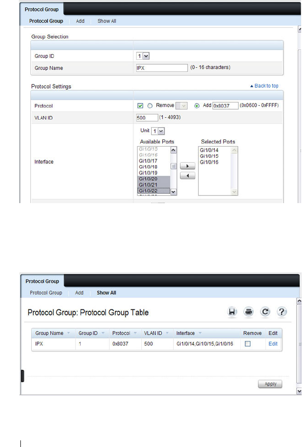
Task: Click the Save icon in Protocol Group Table
Action: point(232,312)
